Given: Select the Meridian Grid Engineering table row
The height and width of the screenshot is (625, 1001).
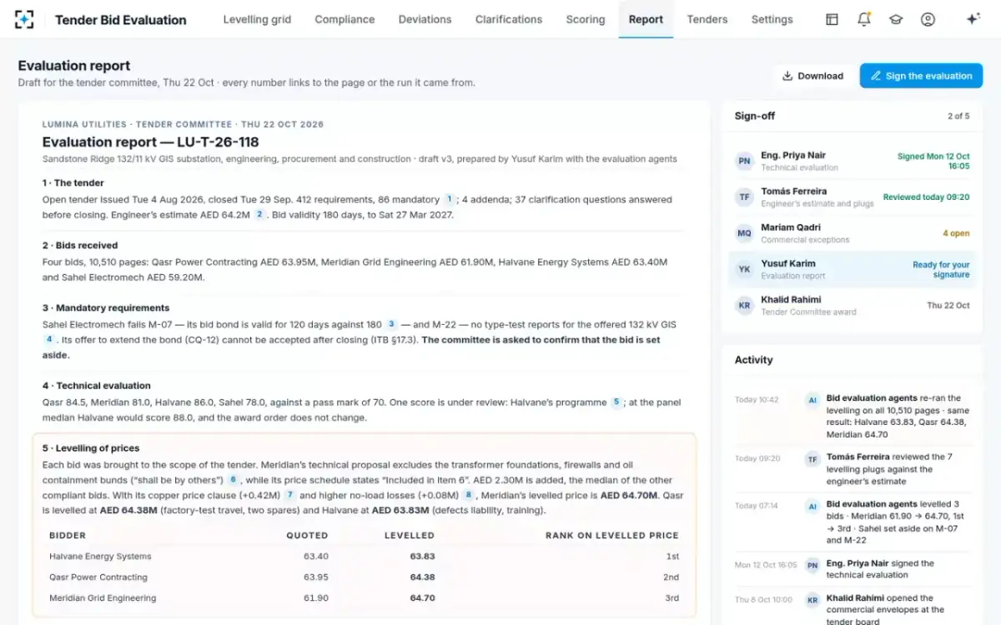Looking at the screenshot, I should (364, 598).
